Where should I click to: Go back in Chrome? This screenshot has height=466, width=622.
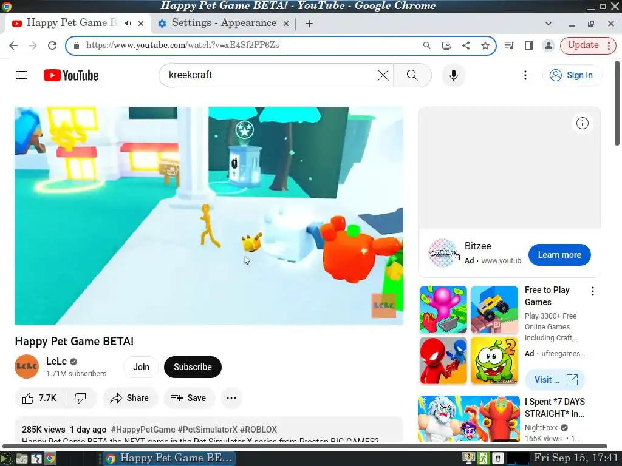[13, 45]
